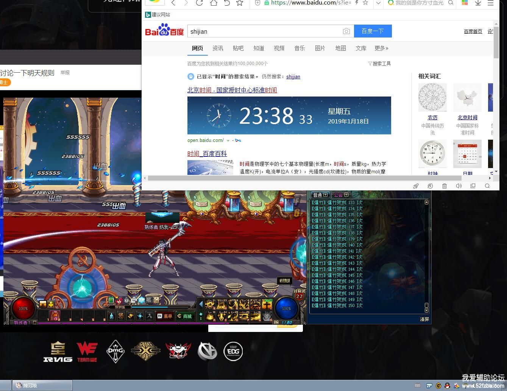The width and height of the screenshot is (507, 391).
Task: Click the rocket accelerator icon in browser status bar
Action: coord(416,186)
